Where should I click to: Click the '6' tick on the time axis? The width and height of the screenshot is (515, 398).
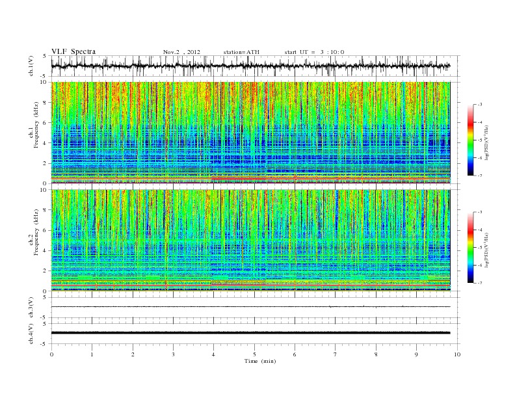[x=295, y=354]
